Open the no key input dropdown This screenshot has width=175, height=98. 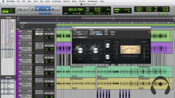(x=82, y=37)
